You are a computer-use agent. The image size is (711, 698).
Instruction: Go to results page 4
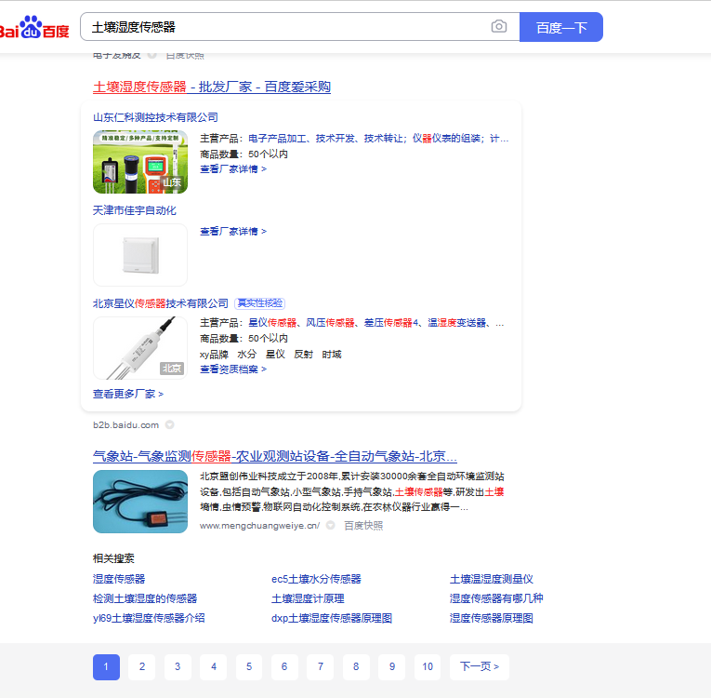pos(213,666)
